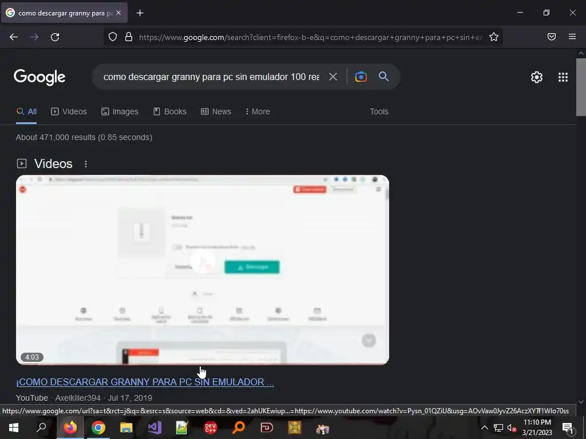Open a new tab with plus button
This screenshot has width=586, height=439.
coord(140,13)
